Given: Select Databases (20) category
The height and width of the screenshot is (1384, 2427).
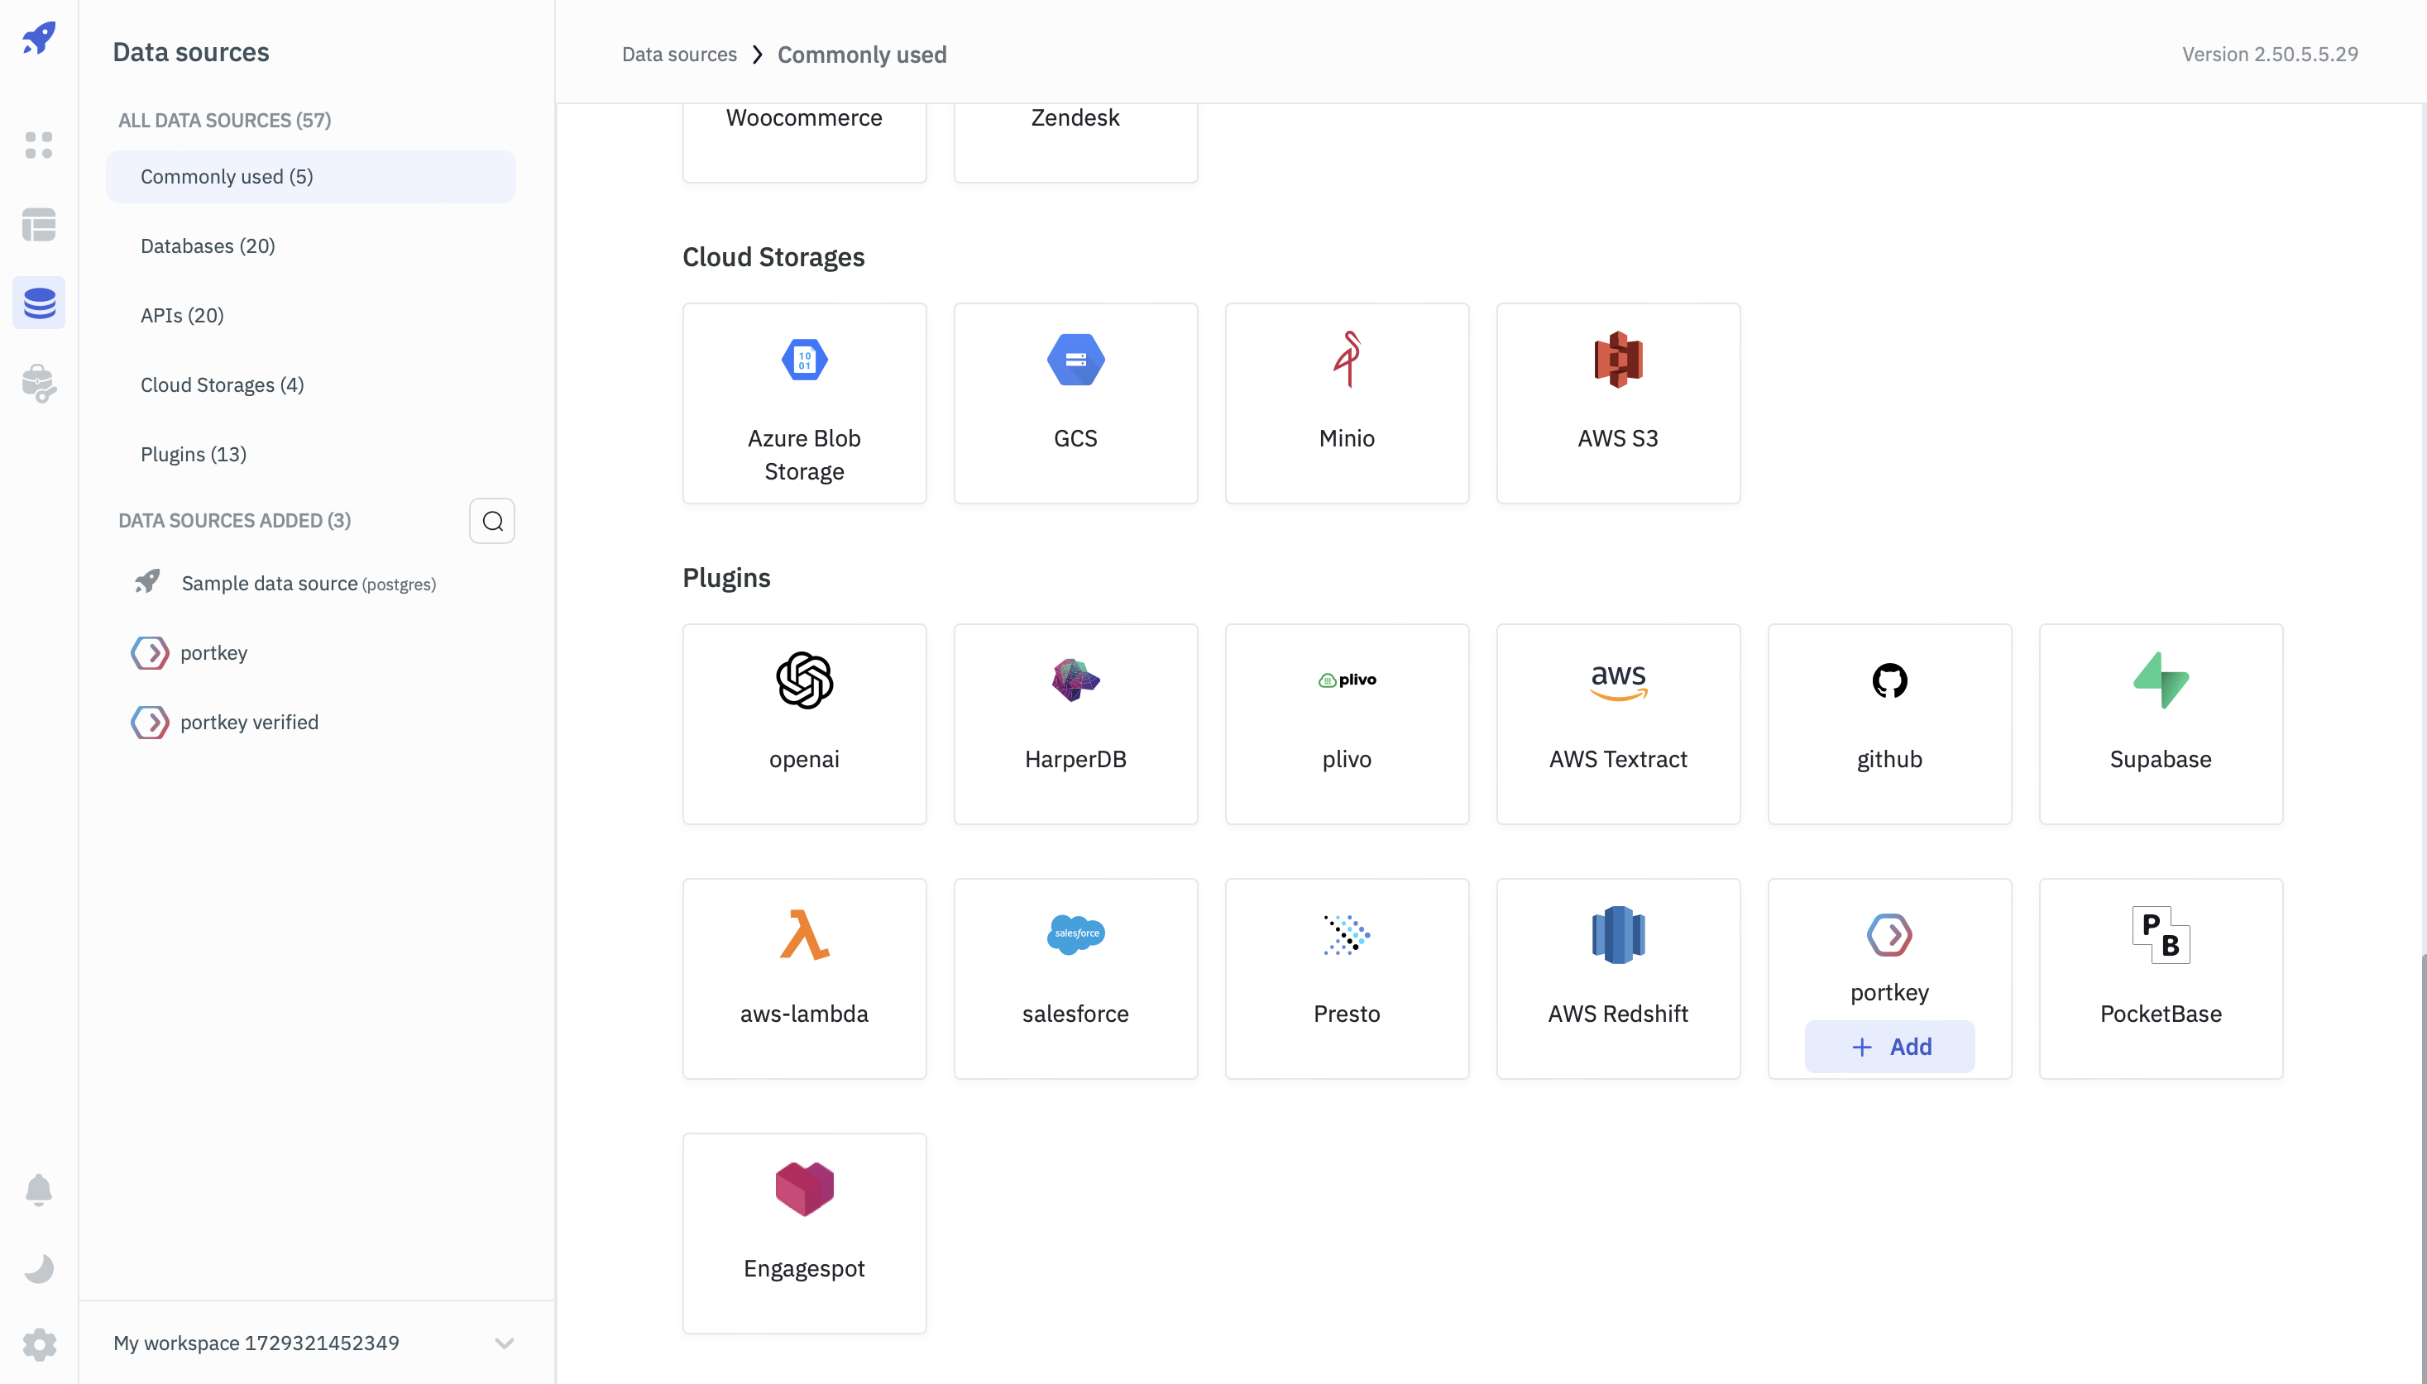Looking at the screenshot, I should pyautogui.click(x=208, y=246).
